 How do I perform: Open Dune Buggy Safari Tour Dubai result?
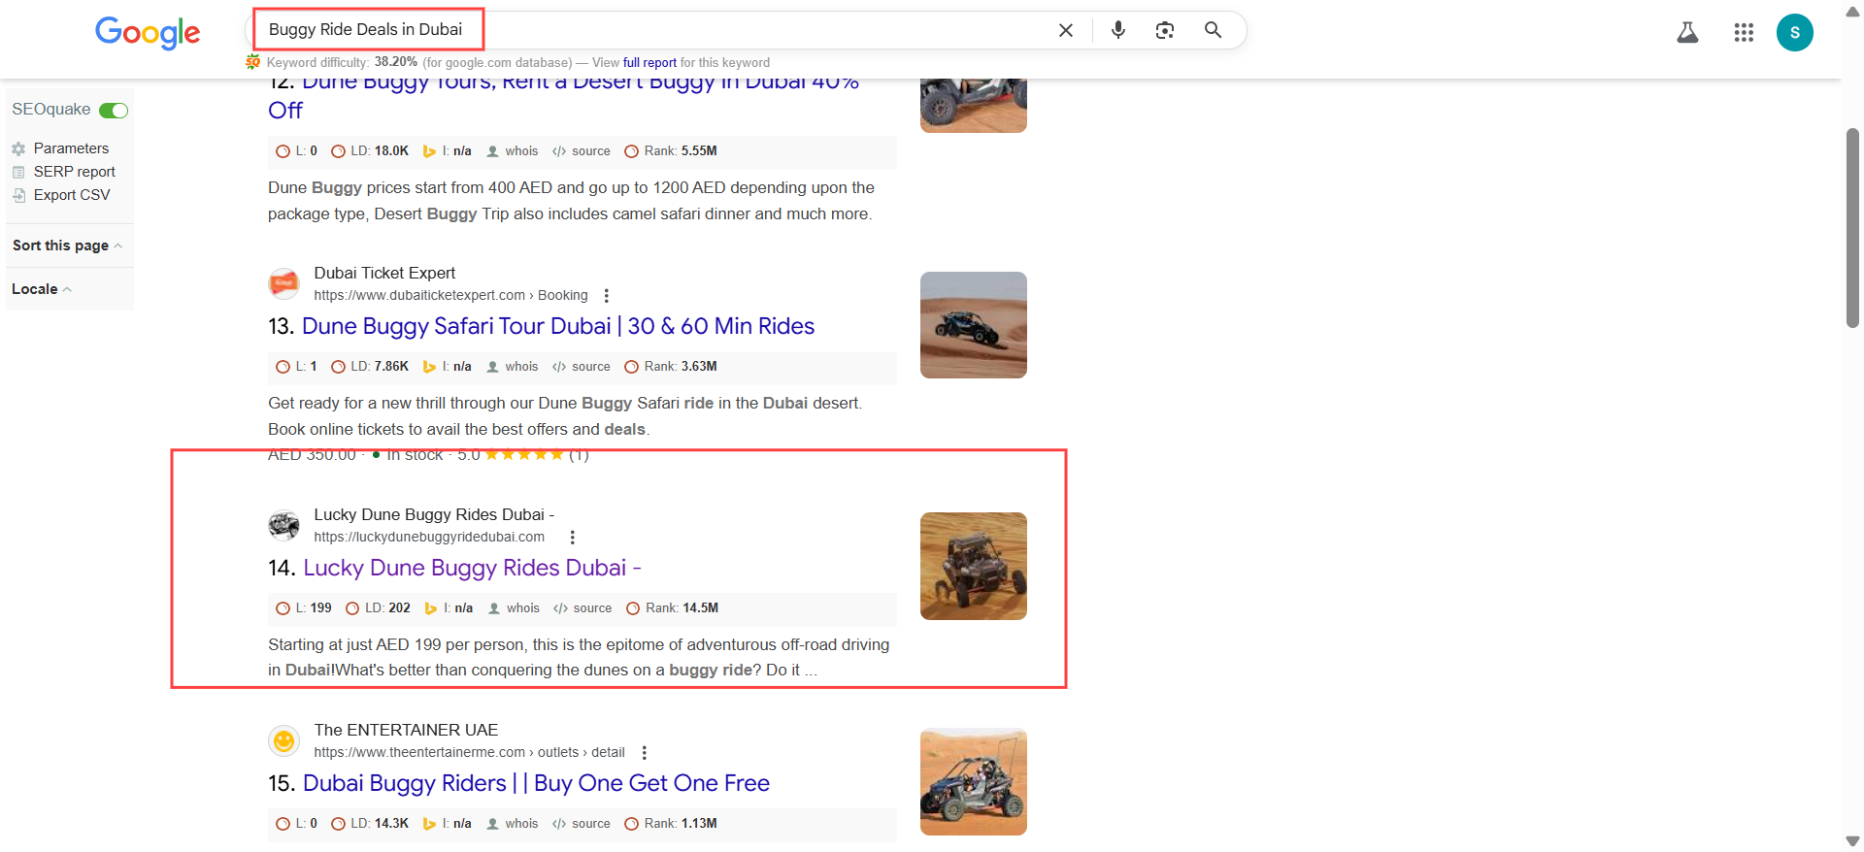pyautogui.click(x=558, y=326)
